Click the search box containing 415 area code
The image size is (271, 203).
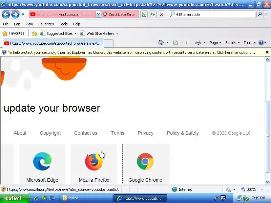click(212, 15)
